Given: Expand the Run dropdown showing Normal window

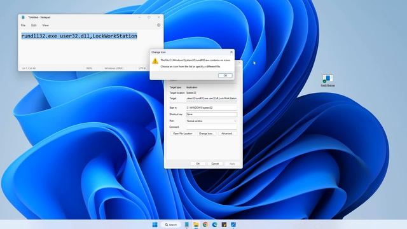Looking at the screenshot, I should (211, 121).
